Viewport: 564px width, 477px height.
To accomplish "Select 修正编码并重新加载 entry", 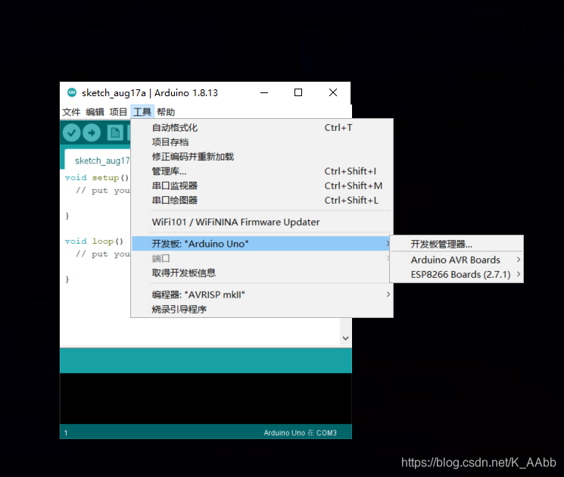I will pyautogui.click(x=262, y=157).
